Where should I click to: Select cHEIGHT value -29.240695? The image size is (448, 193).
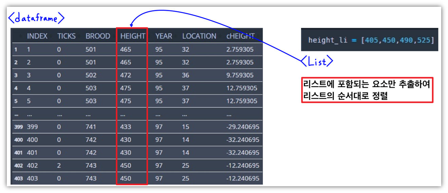(x=243, y=127)
